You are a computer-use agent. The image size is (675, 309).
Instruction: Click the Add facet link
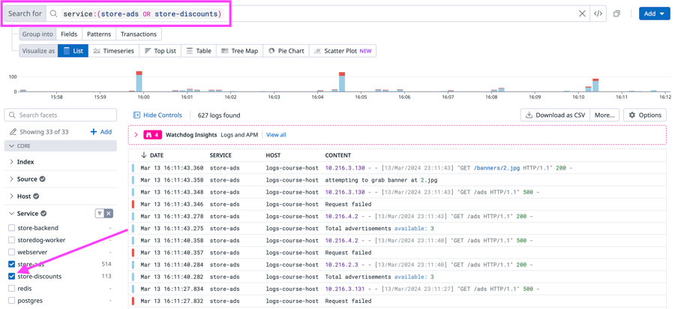[x=101, y=132]
